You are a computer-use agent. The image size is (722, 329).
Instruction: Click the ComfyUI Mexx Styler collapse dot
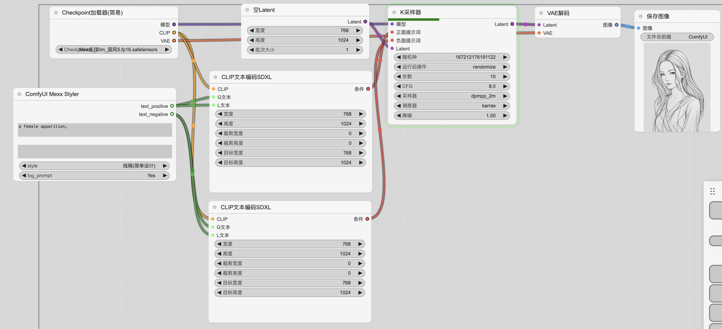(19, 94)
